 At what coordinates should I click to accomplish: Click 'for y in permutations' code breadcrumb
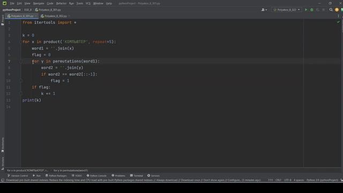click(x=71, y=170)
